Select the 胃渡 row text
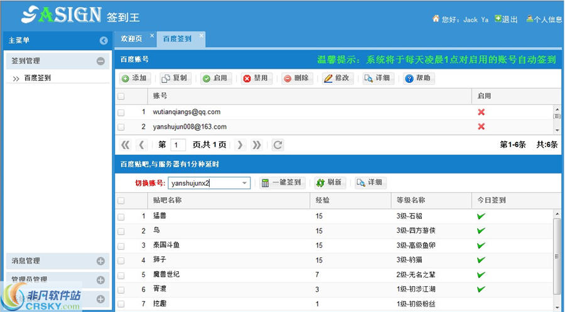The width and height of the screenshot is (565, 312). point(159,289)
